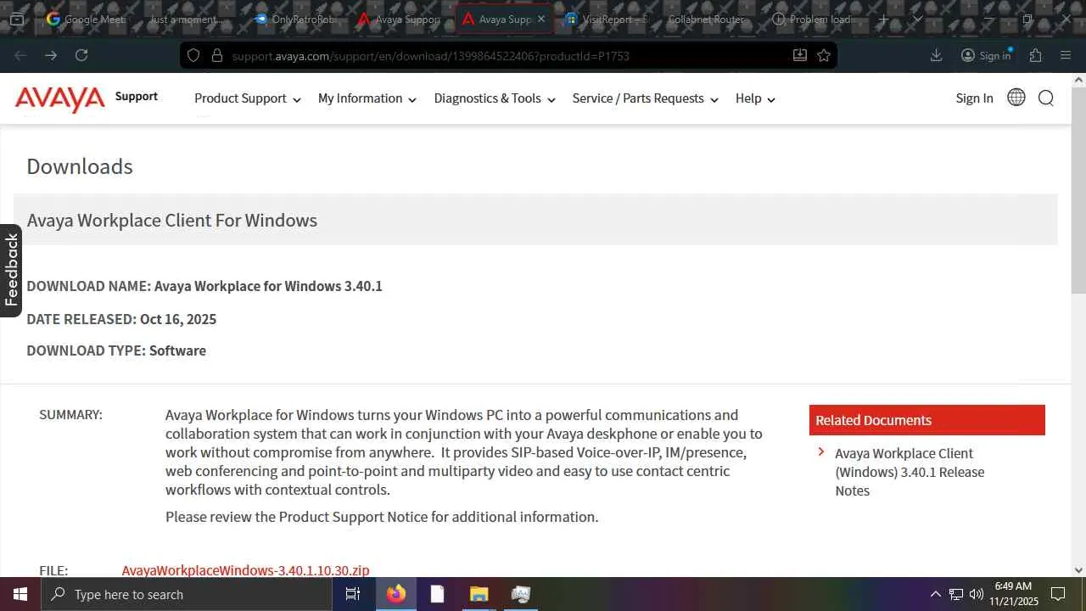Click the 'Avaya Workplace for Windows 3.40.1' download name
1086x611 pixels.
point(268,286)
